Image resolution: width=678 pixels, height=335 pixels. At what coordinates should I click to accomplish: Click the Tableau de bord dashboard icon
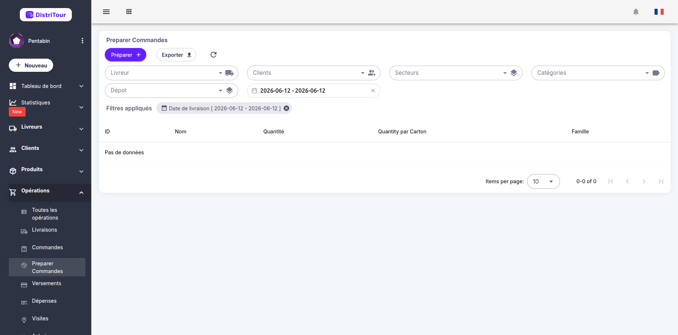click(x=13, y=86)
